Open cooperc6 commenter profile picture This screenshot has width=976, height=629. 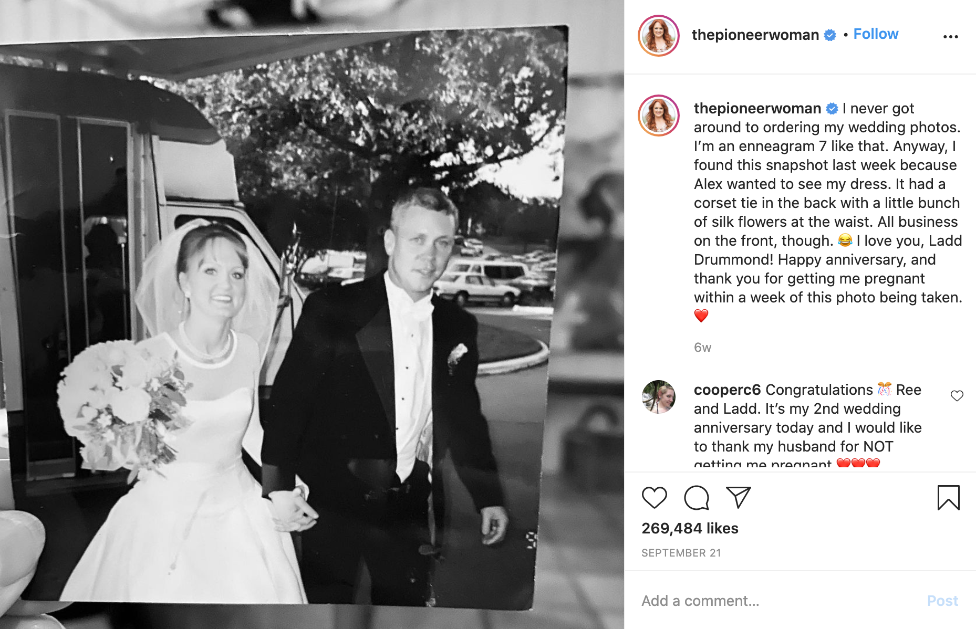[x=659, y=397]
